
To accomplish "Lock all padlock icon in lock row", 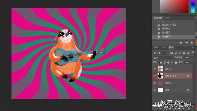I will pyautogui.click(x=176, y=62).
